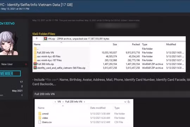Open the 0x1337x0 username profile link
The height and width of the screenshot is (127, 190).
7,23
